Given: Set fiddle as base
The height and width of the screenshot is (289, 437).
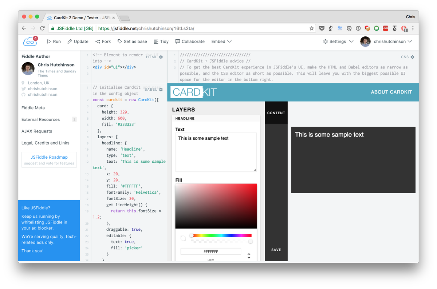Looking at the screenshot, I should 132,41.
